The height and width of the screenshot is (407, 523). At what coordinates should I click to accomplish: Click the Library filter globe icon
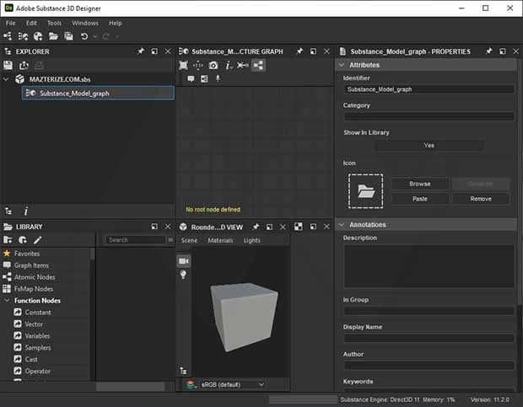point(23,240)
